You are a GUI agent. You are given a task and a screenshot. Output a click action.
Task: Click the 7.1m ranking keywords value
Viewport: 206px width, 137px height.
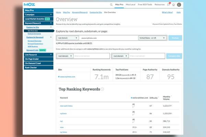point(102,77)
